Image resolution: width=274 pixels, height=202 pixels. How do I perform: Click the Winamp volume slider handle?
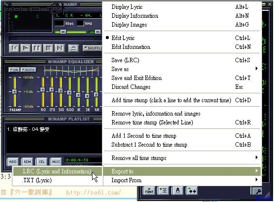tap(63, 32)
